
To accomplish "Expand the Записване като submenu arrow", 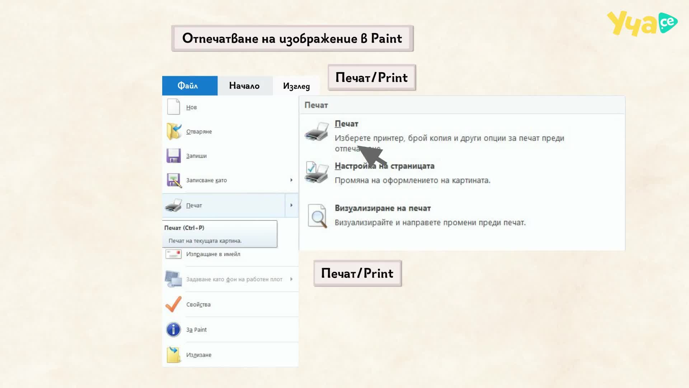I will tap(291, 180).
